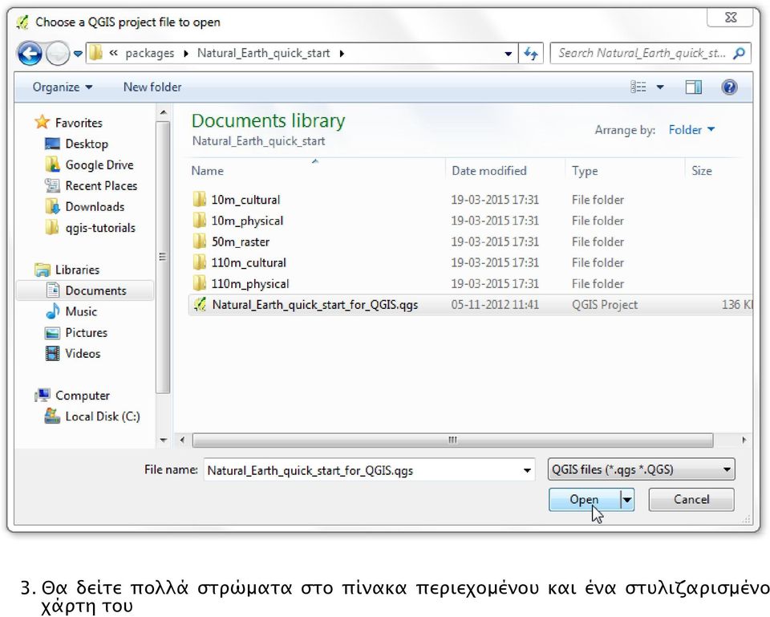Click the 110m_cultural folder icon
The height and width of the screenshot is (617, 770).
tap(199, 262)
